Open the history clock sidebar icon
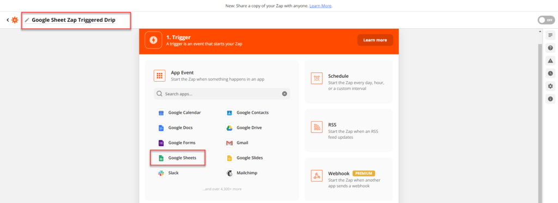This screenshot has height=203, width=558. [x=550, y=73]
